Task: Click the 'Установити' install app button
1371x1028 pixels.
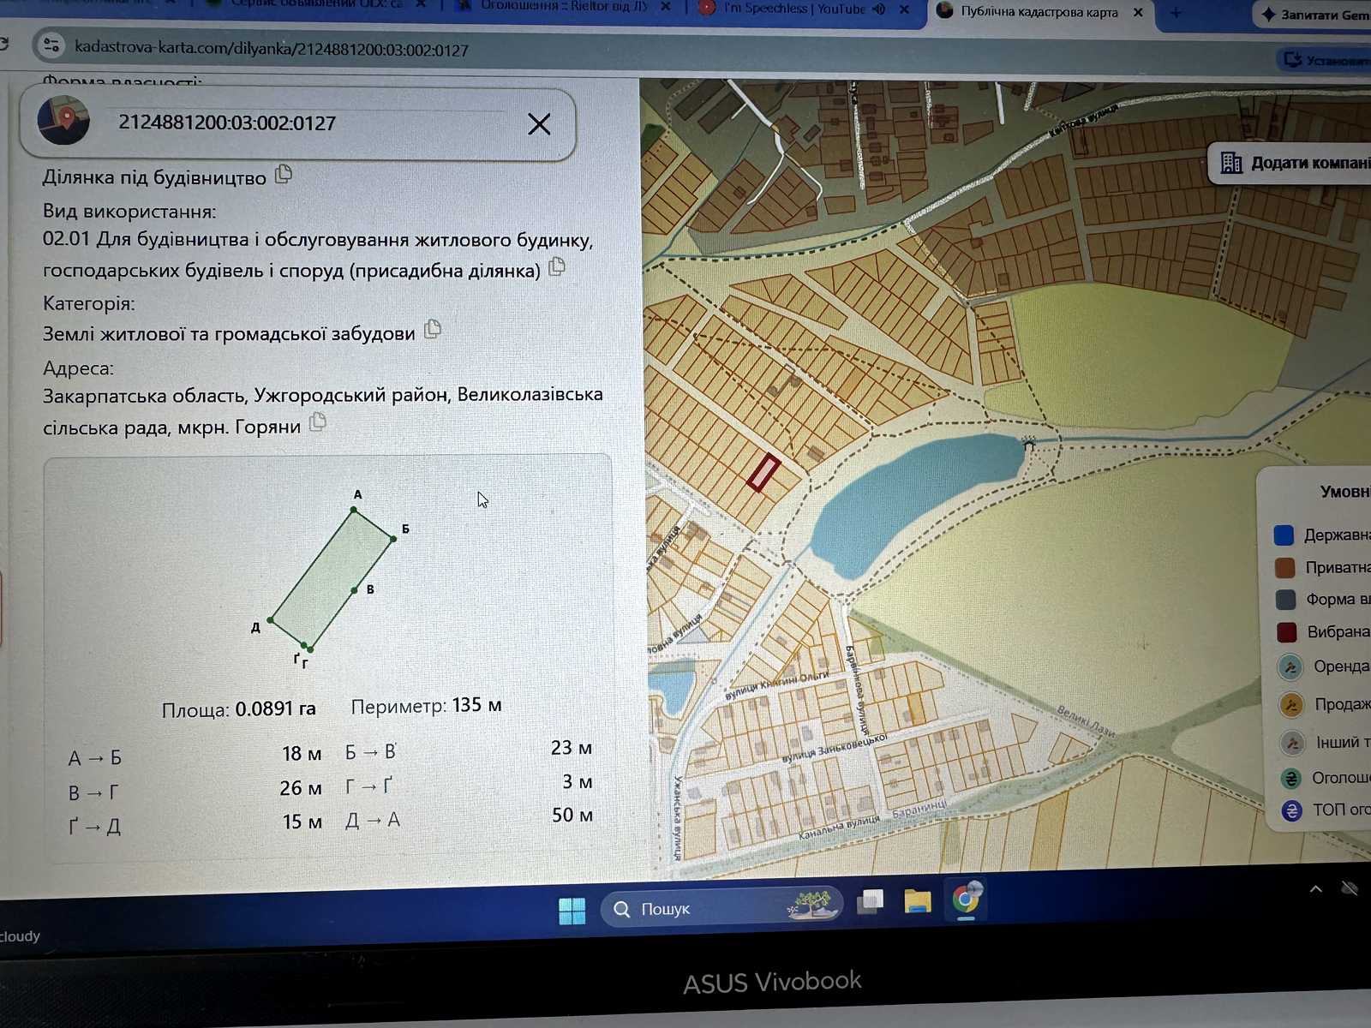Action: [x=1326, y=60]
